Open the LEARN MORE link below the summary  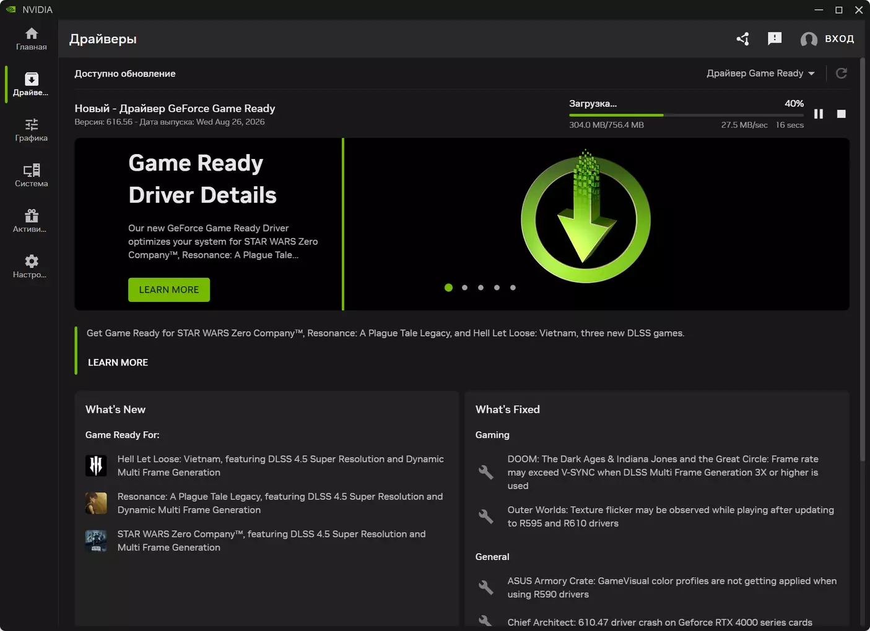118,363
